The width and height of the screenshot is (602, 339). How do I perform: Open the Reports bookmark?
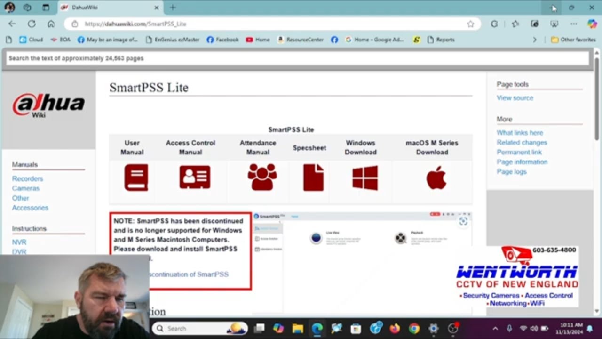[x=441, y=40]
